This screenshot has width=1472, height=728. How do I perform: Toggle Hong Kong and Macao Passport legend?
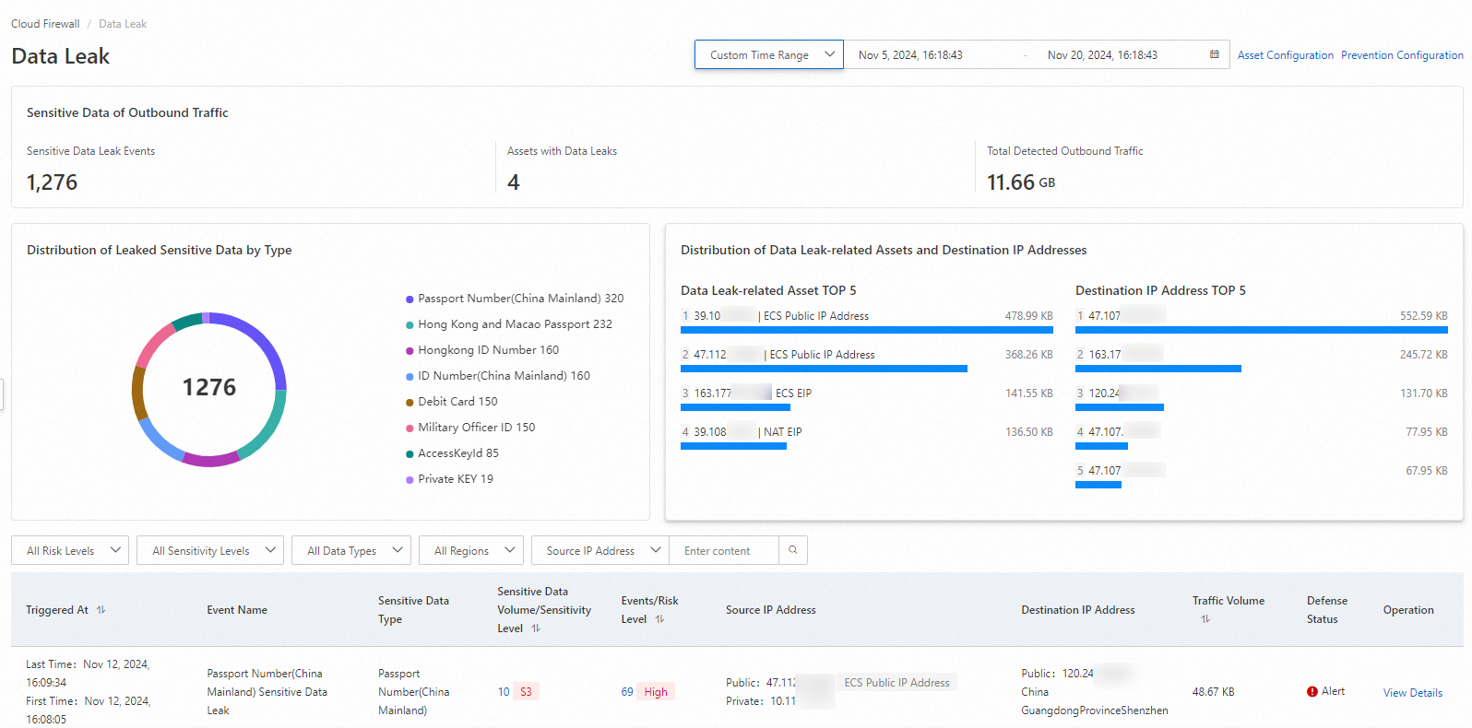[509, 324]
